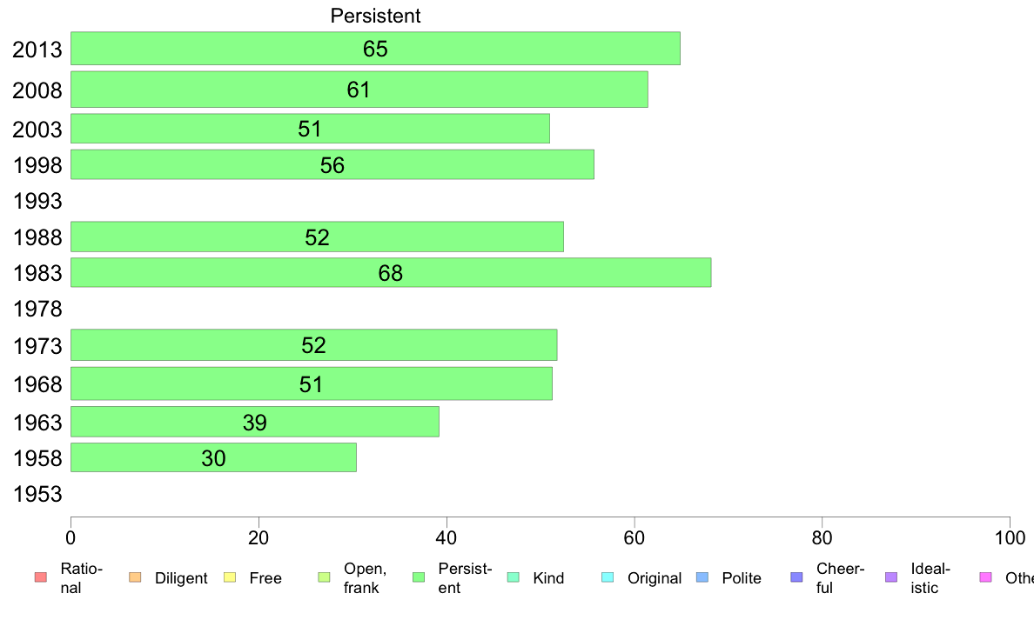Click the purple Idealistic legend swatch
This screenshot has height=640, width=1034.
click(891, 577)
